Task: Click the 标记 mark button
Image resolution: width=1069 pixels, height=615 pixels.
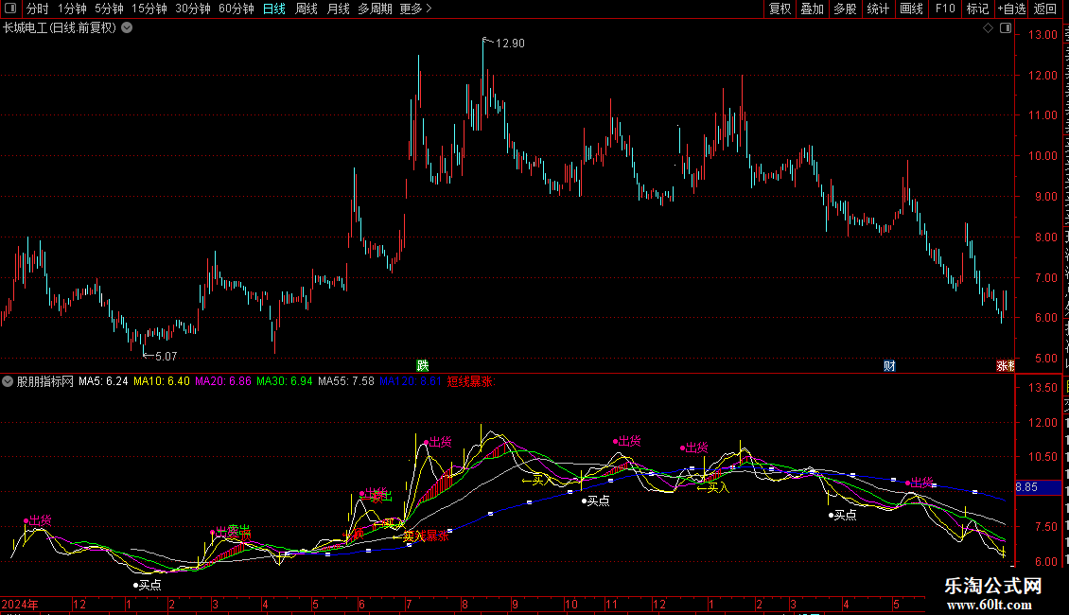Action: pos(977,9)
